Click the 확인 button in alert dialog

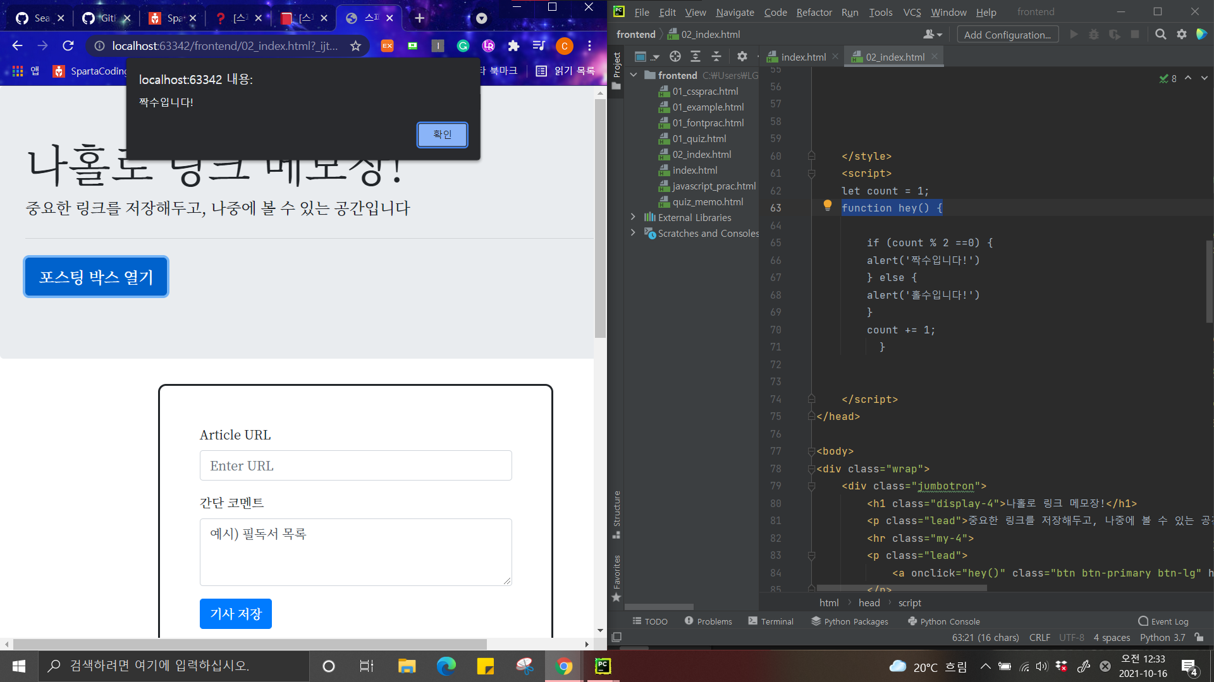pyautogui.click(x=442, y=135)
